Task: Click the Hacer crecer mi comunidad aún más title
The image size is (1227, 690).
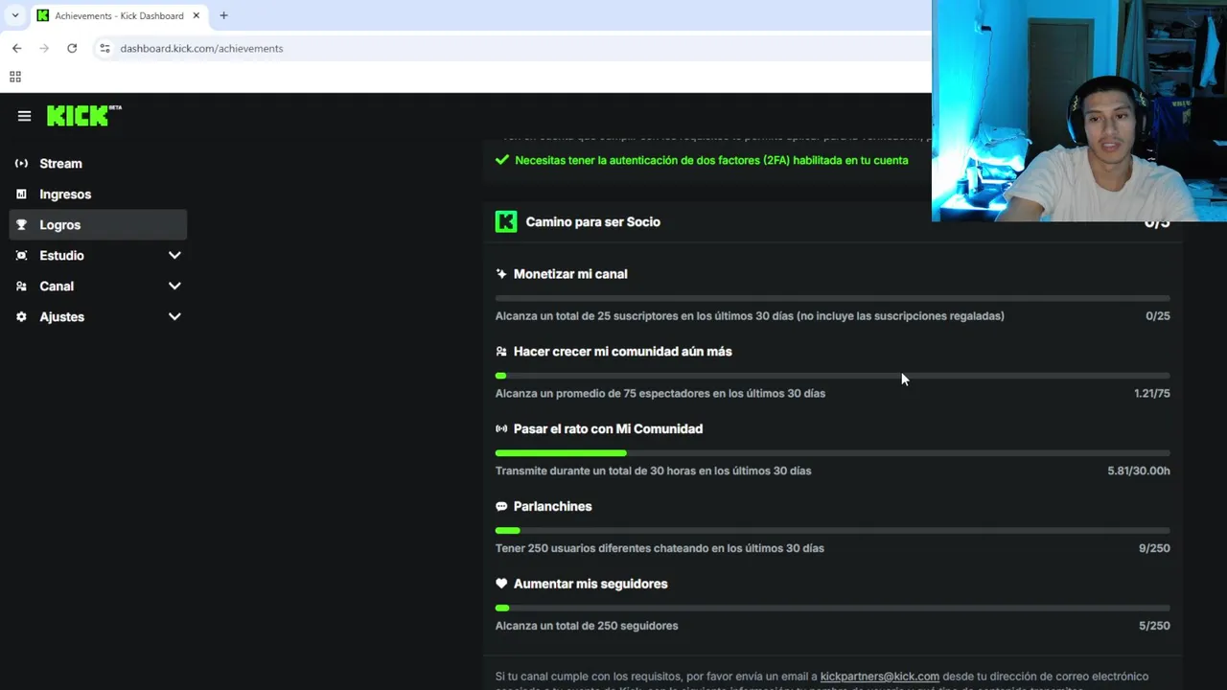Action: point(622,351)
